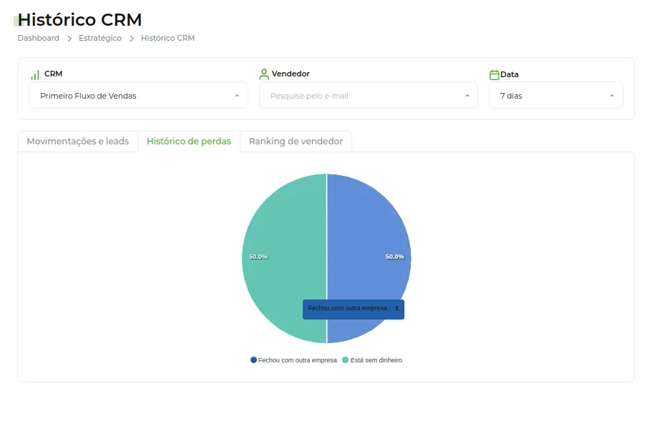Click the Histórico CRM breadcrumb link
This screenshot has width=652, height=431.
[x=168, y=38]
